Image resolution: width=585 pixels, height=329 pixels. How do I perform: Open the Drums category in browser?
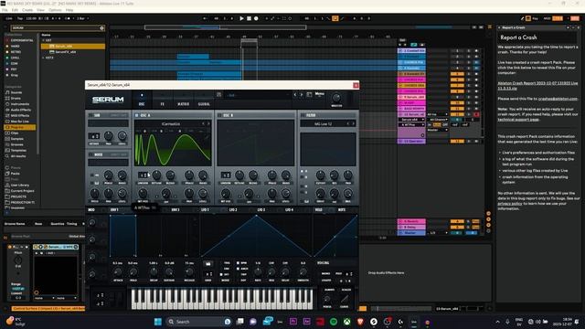(16, 98)
